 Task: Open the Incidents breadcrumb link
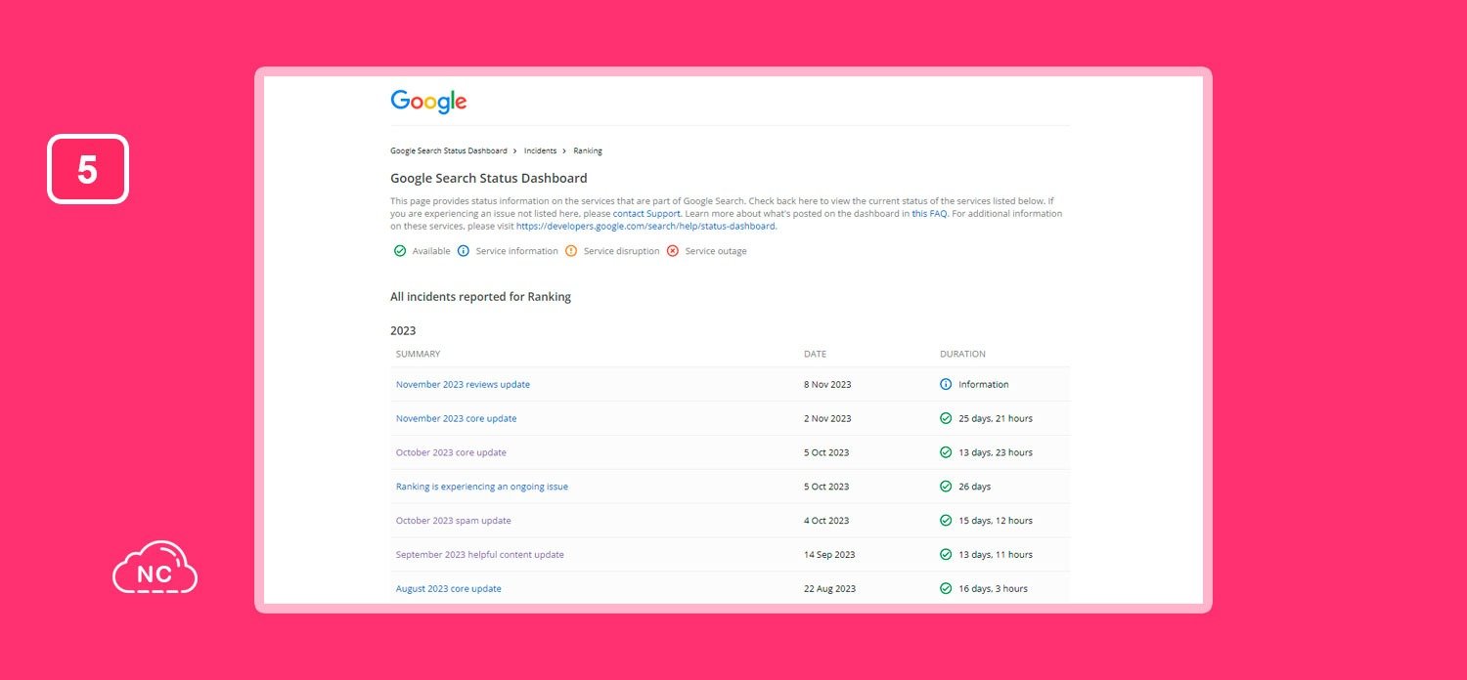click(540, 151)
